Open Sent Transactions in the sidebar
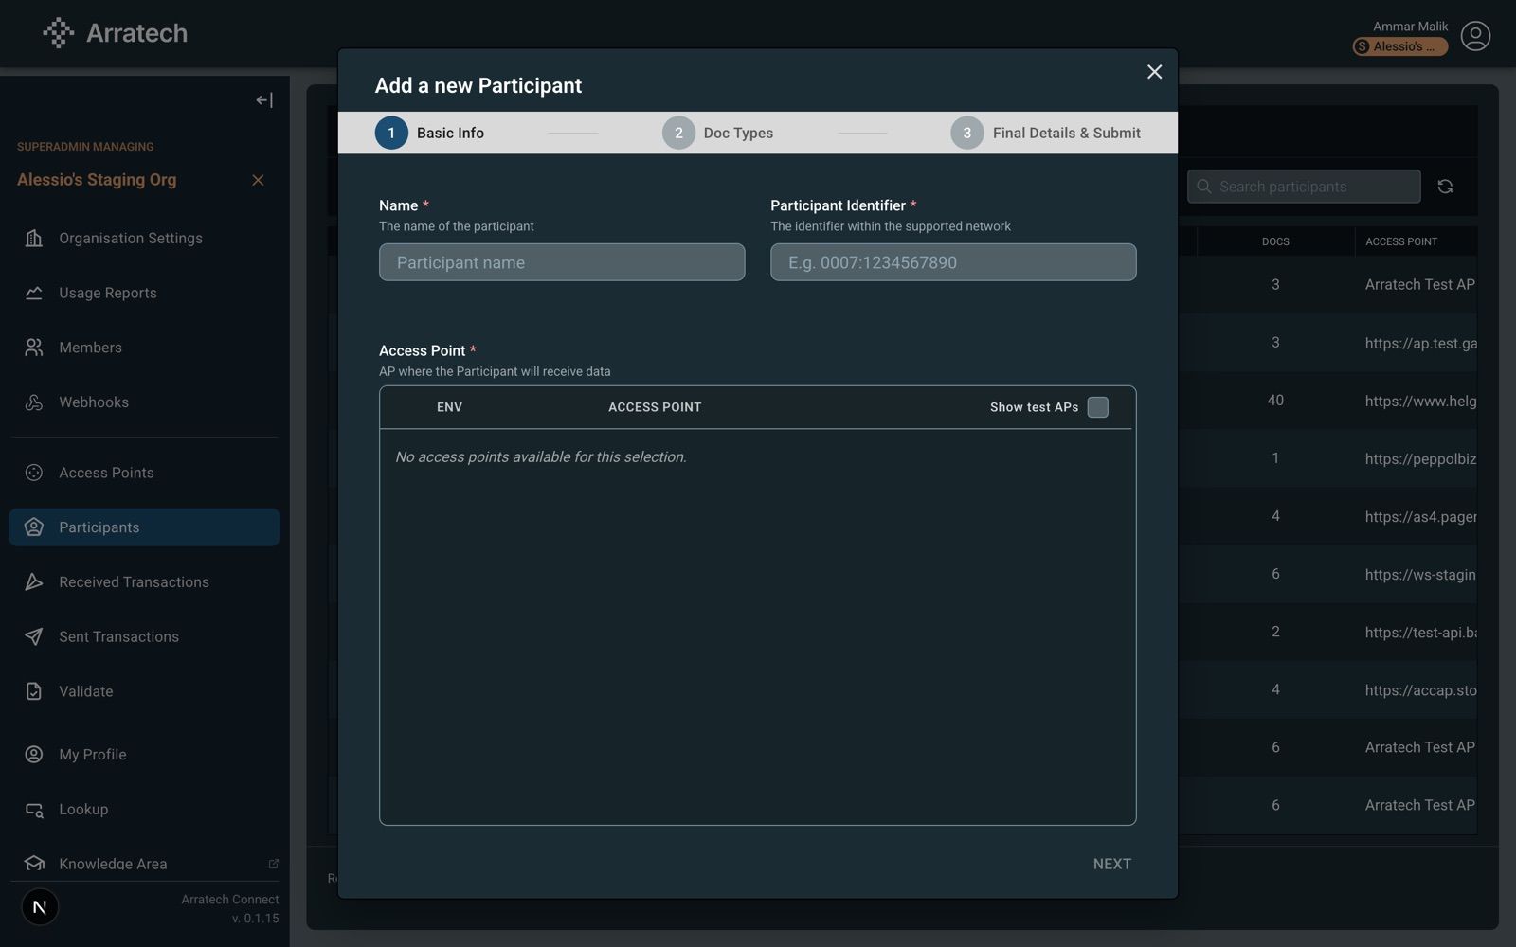The image size is (1516, 947). pos(144,636)
